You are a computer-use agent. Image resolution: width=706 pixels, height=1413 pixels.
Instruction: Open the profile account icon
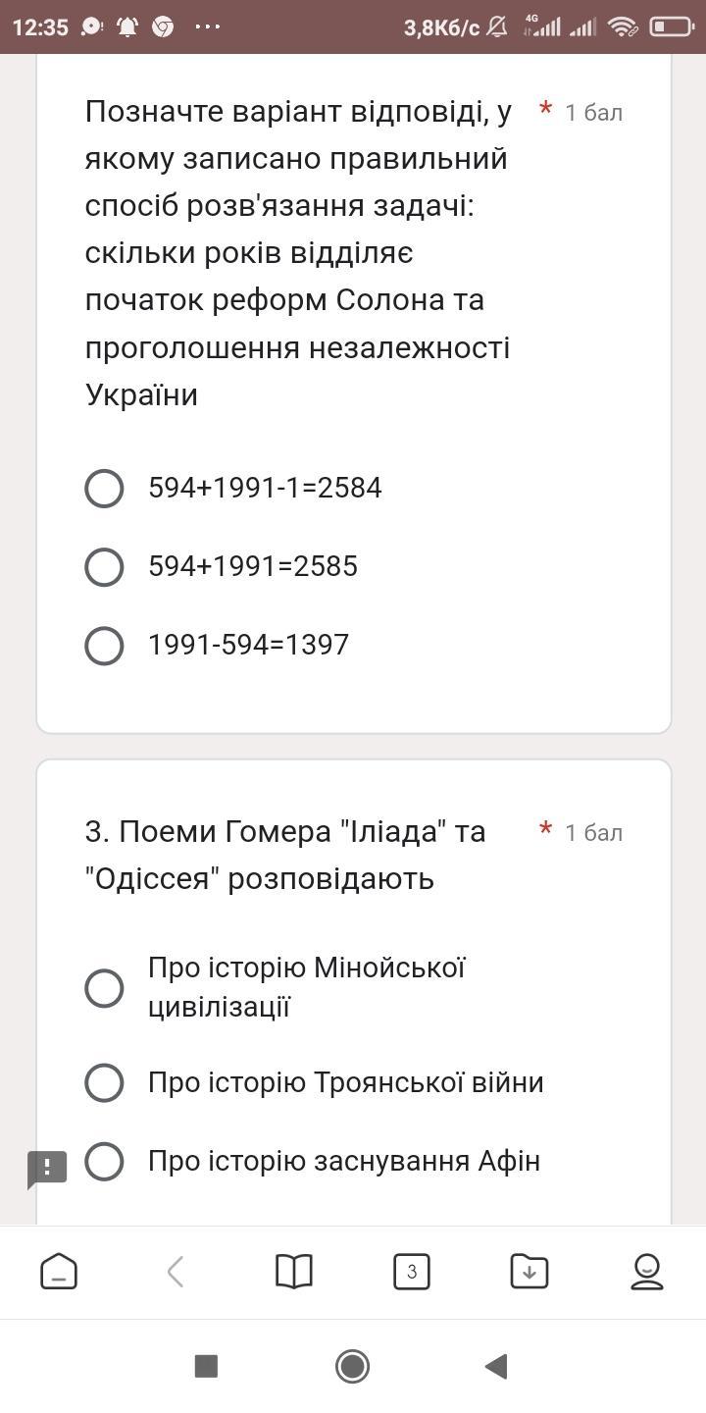pos(647,1272)
